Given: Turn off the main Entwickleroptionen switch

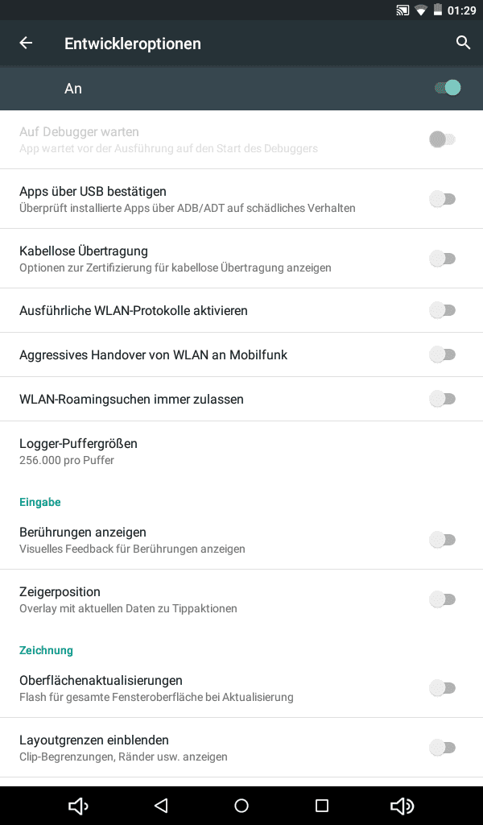Looking at the screenshot, I should point(447,88).
